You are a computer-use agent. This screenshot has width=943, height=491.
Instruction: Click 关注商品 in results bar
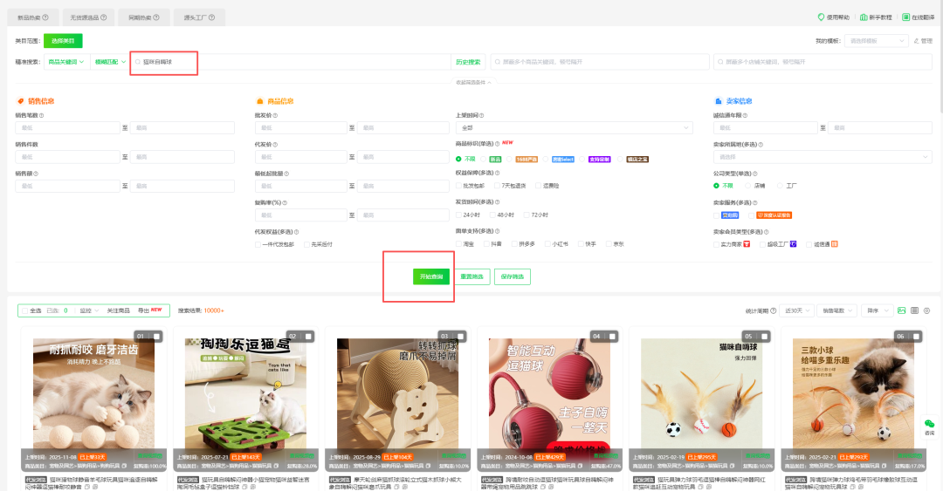pyautogui.click(x=118, y=310)
